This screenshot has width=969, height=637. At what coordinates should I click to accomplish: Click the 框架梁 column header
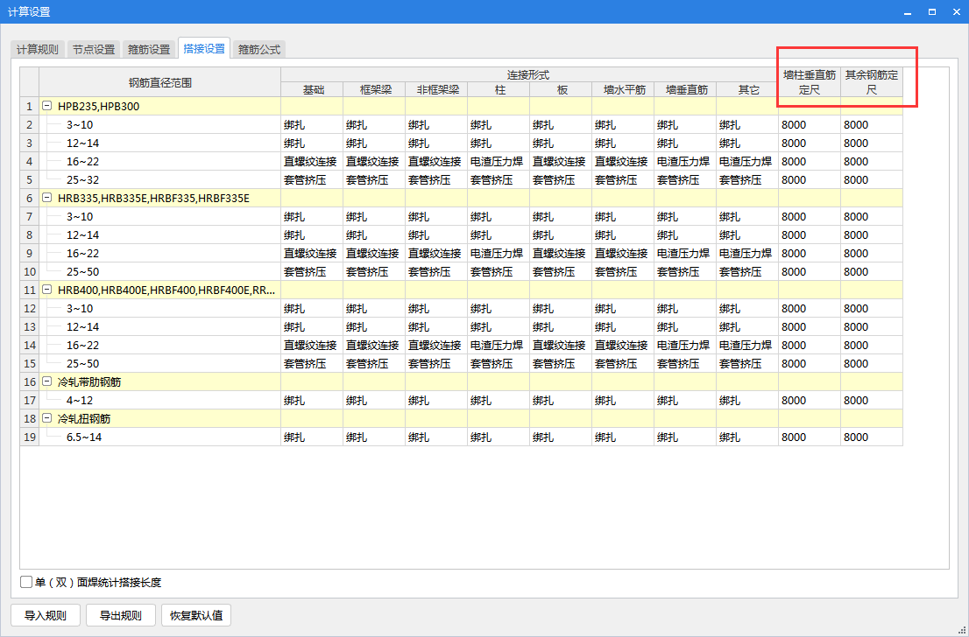pyautogui.click(x=374, y=89)
